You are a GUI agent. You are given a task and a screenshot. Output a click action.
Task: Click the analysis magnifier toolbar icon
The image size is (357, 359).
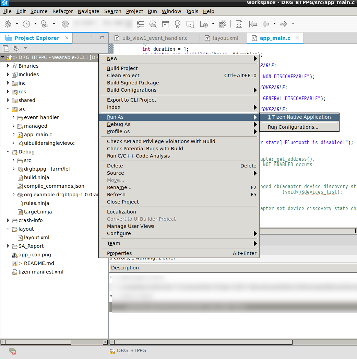(153, 24)
